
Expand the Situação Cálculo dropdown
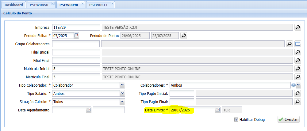122,102
